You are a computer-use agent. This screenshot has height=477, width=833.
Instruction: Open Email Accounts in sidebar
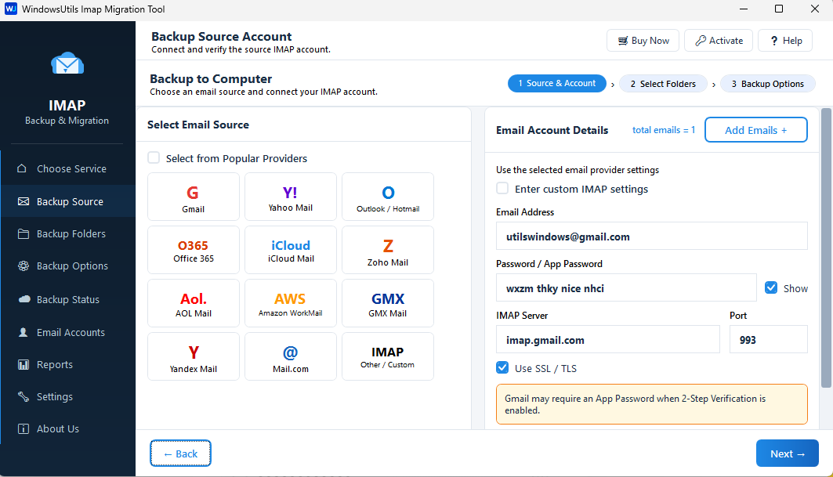pos(68,332)
